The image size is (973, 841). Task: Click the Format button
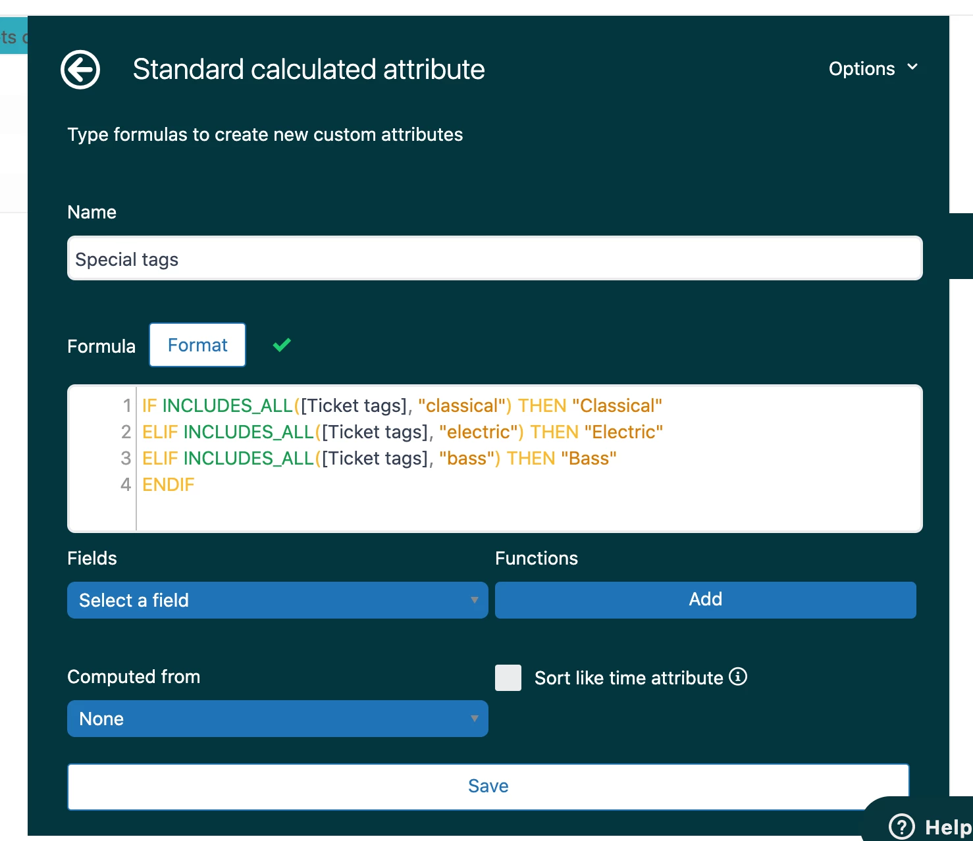[197, 345]
